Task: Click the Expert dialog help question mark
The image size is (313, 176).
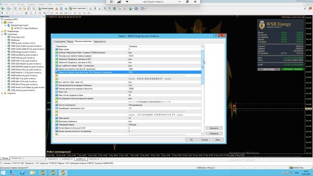Action: pyautogui.click(x=215, y=35)
